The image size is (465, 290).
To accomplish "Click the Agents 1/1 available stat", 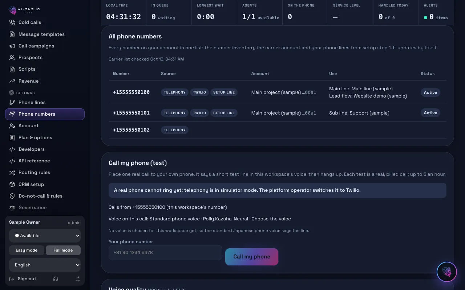I will (260, 13).
